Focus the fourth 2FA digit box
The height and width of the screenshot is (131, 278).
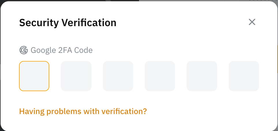click(x=160, y=76)
